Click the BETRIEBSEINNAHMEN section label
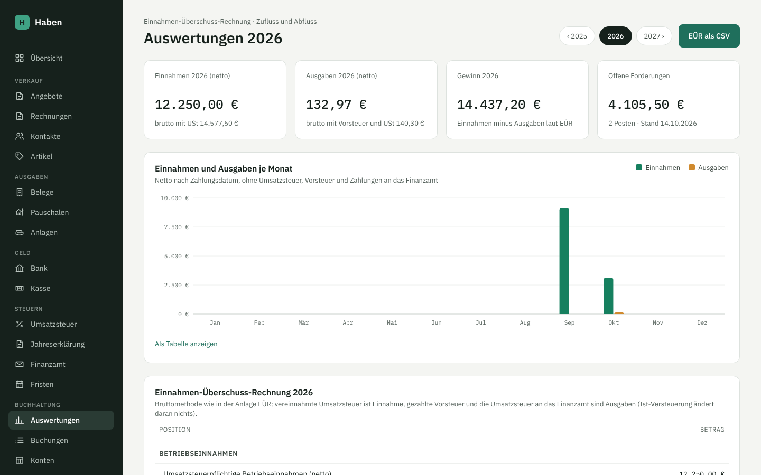Image resolution: width=761 pixels, height=475 pixels. pyautogui.click(x=198, y=454)
